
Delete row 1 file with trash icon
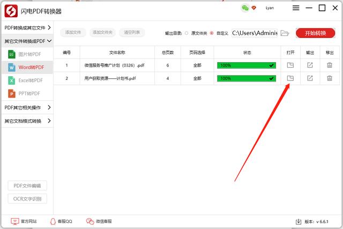coord(329,65)
